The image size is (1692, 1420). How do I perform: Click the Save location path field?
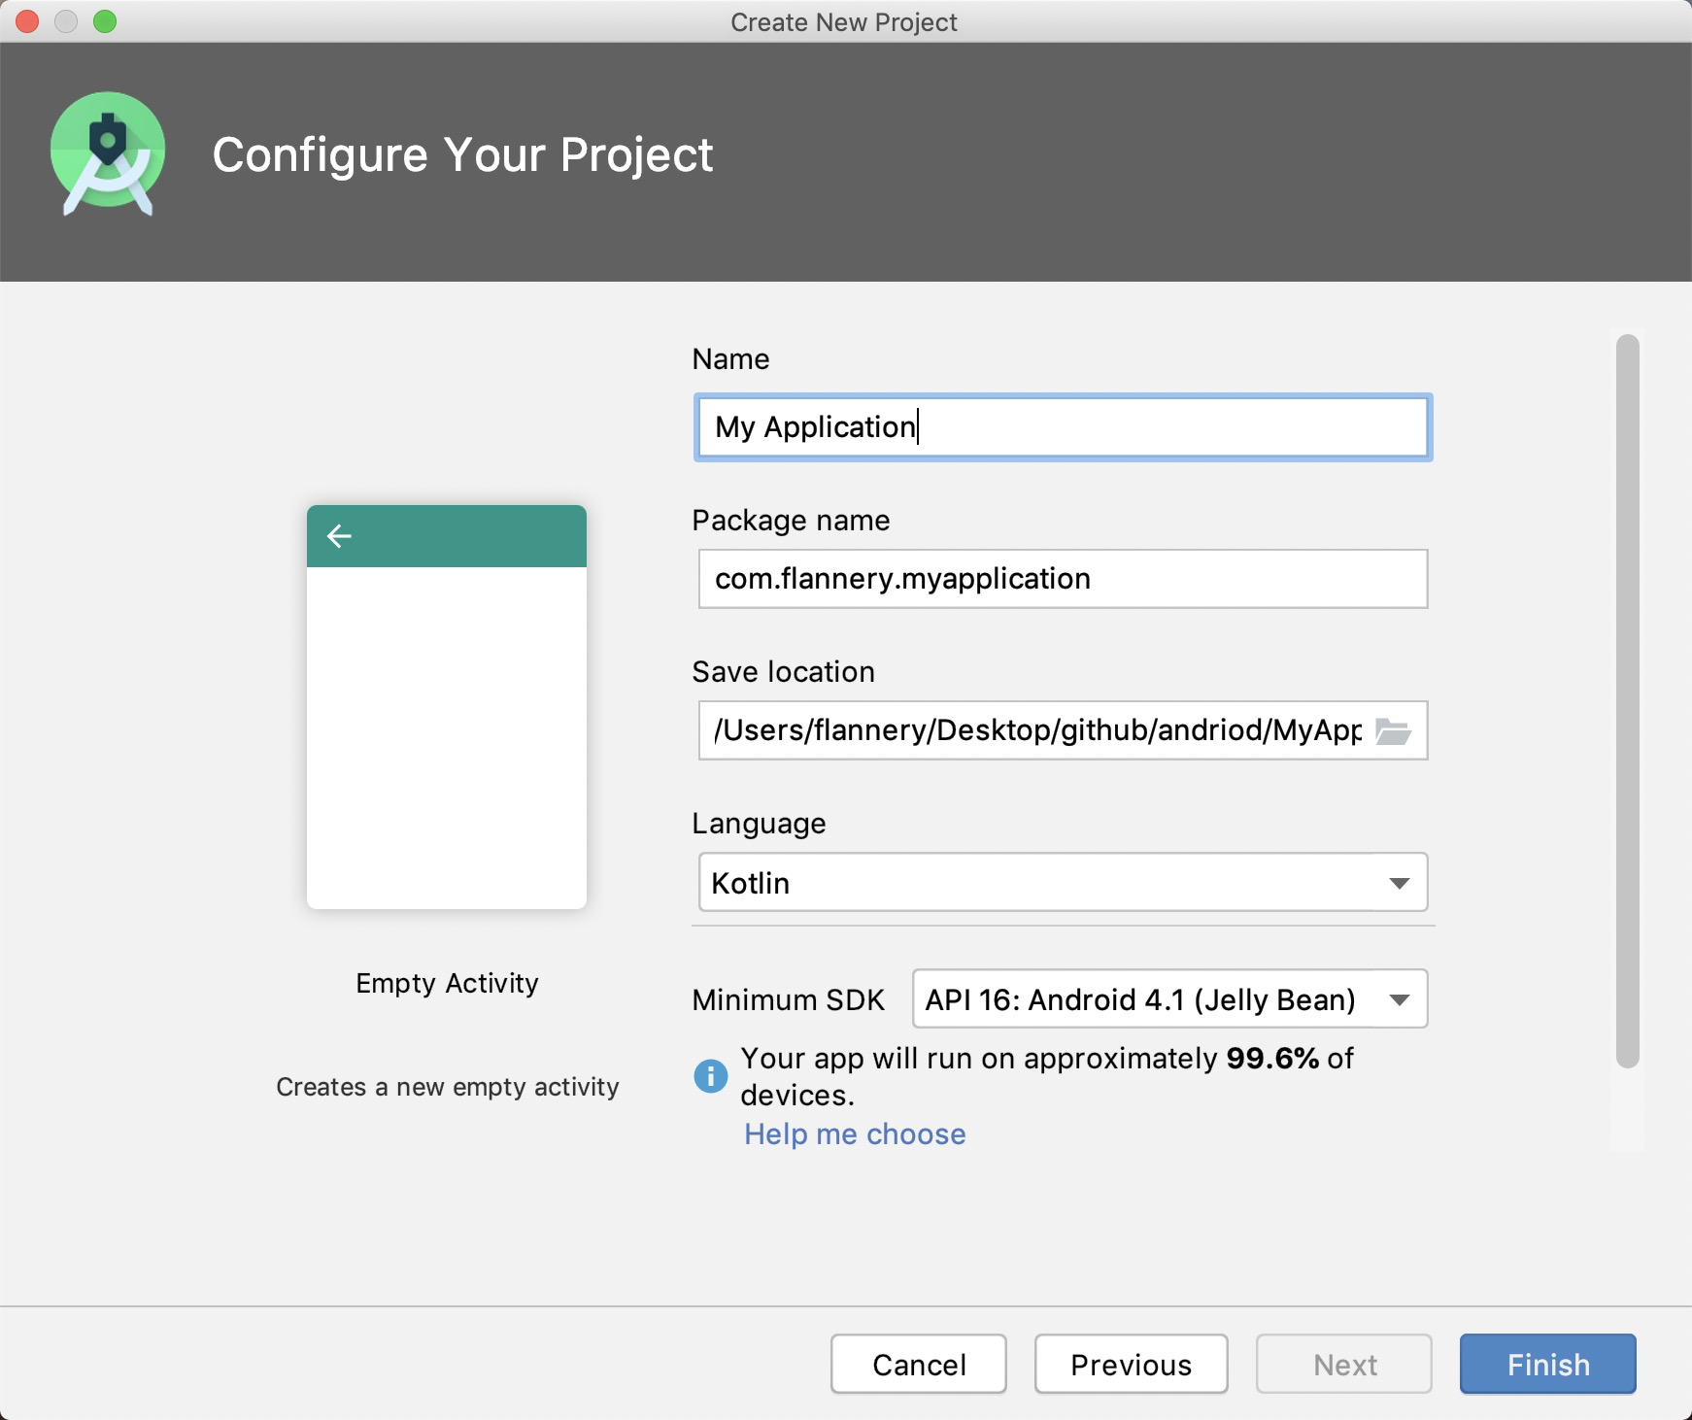[x=1036, y=730]
